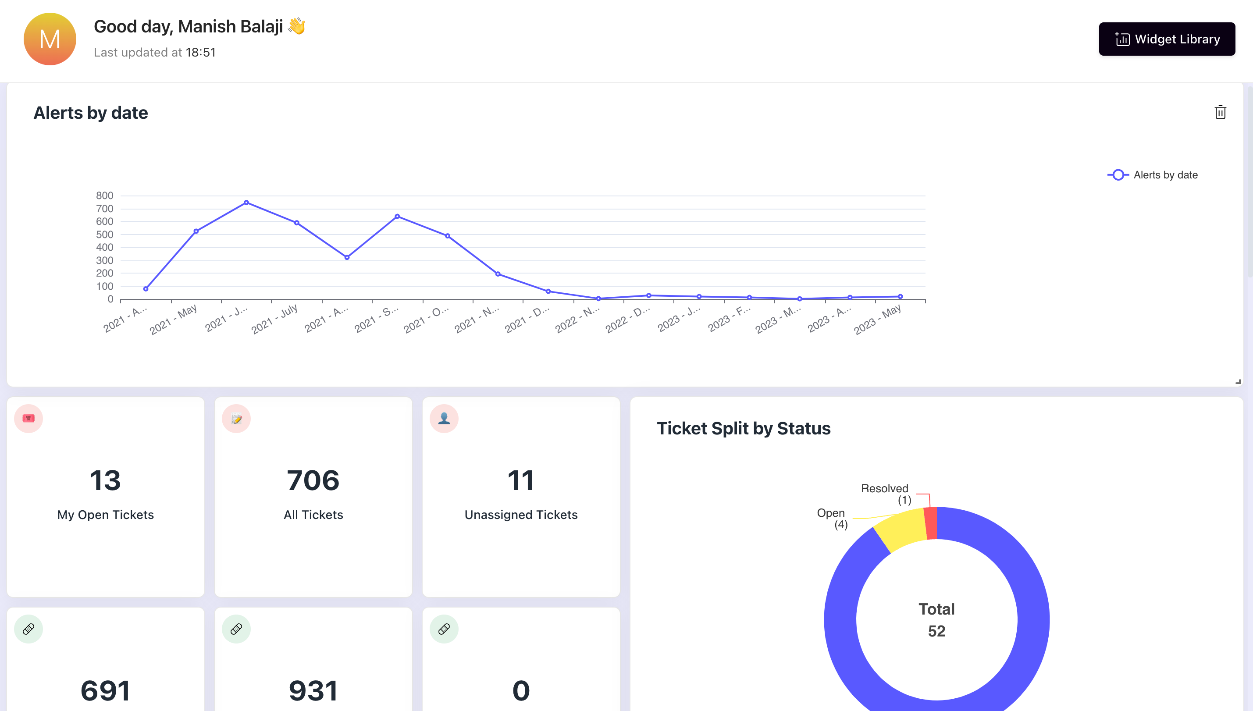Delete the Alerts by date widget
Image resolution: width=1253 pixels, height=711 pixels.
coord(1220,112)
